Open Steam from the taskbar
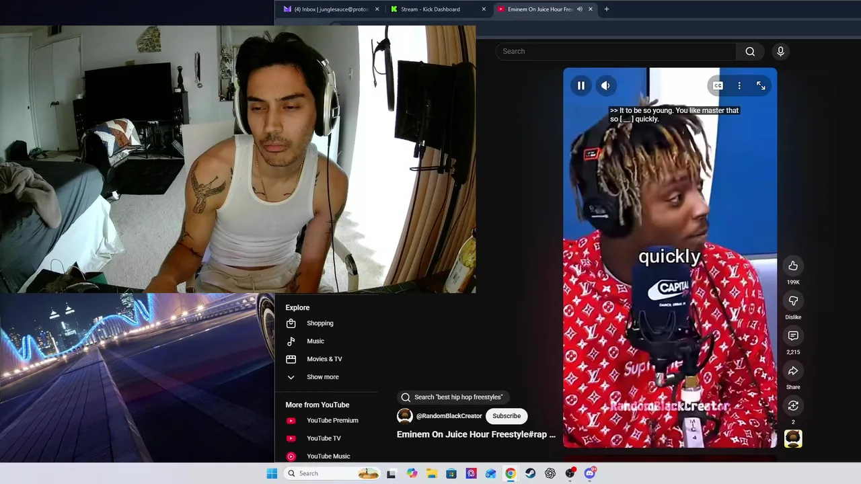Screen dimensions: 861x484 (x=531, y=473)
